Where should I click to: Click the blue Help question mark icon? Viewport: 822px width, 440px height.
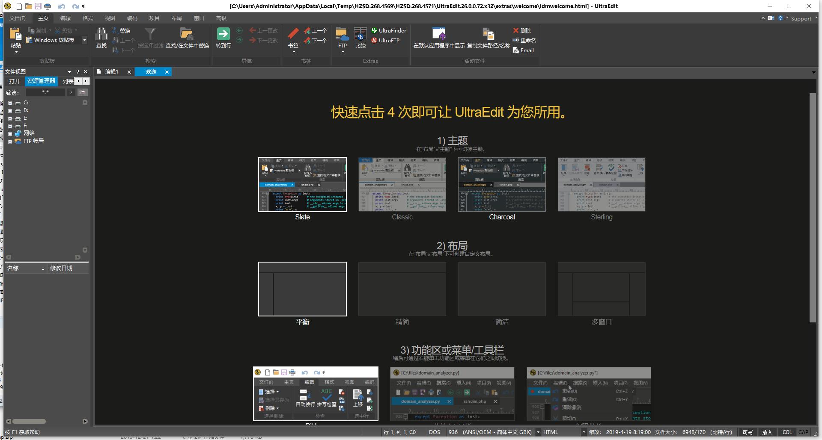click(780, 18)
